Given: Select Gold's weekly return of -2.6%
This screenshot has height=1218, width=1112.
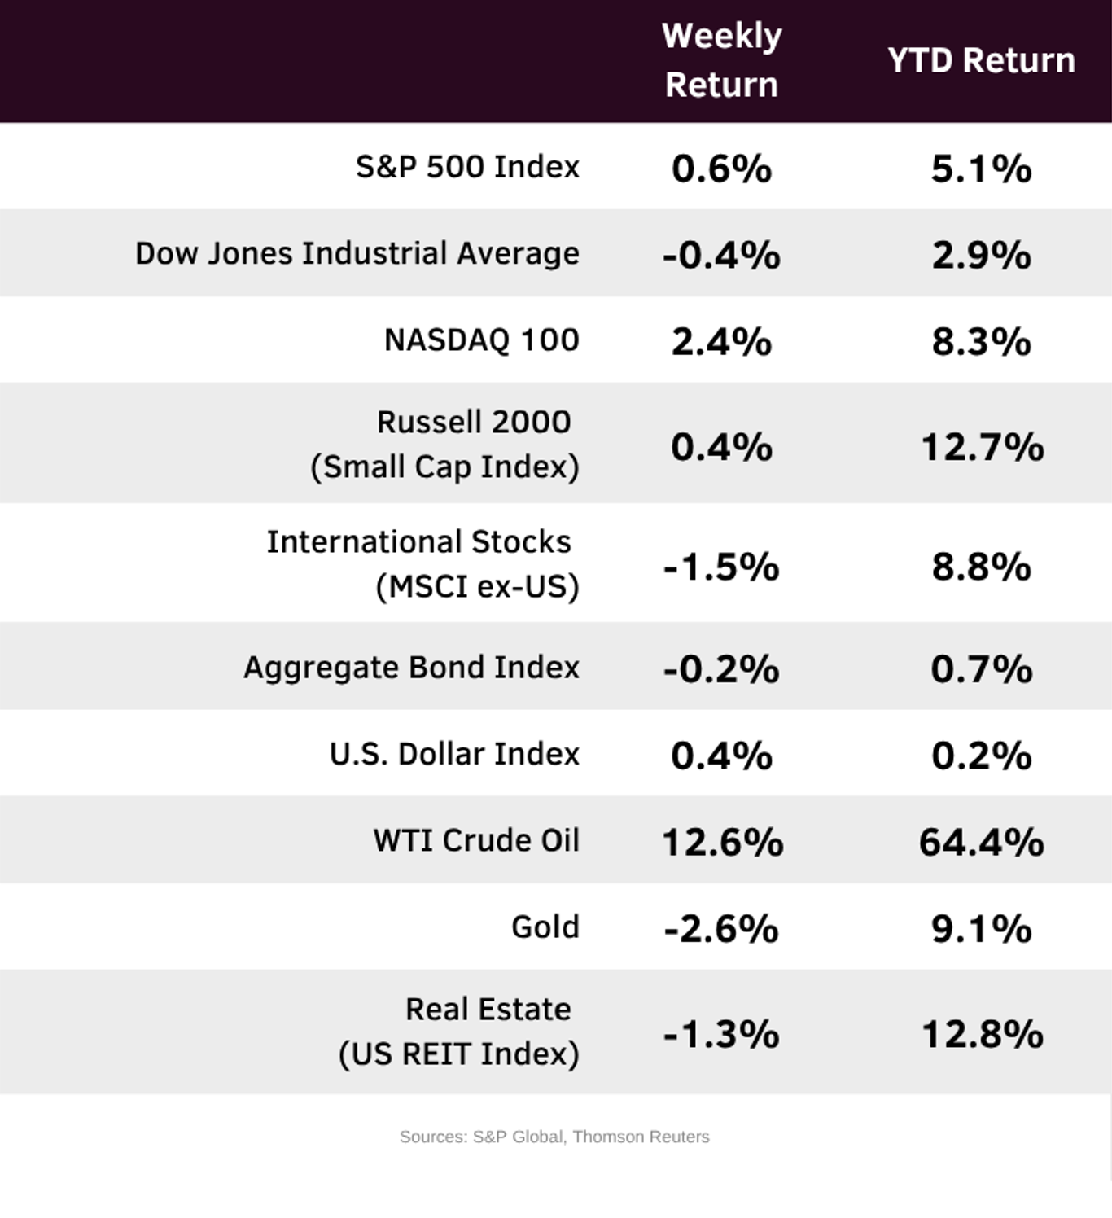Looking at the screenshot, I should click(x=721, y=928).
